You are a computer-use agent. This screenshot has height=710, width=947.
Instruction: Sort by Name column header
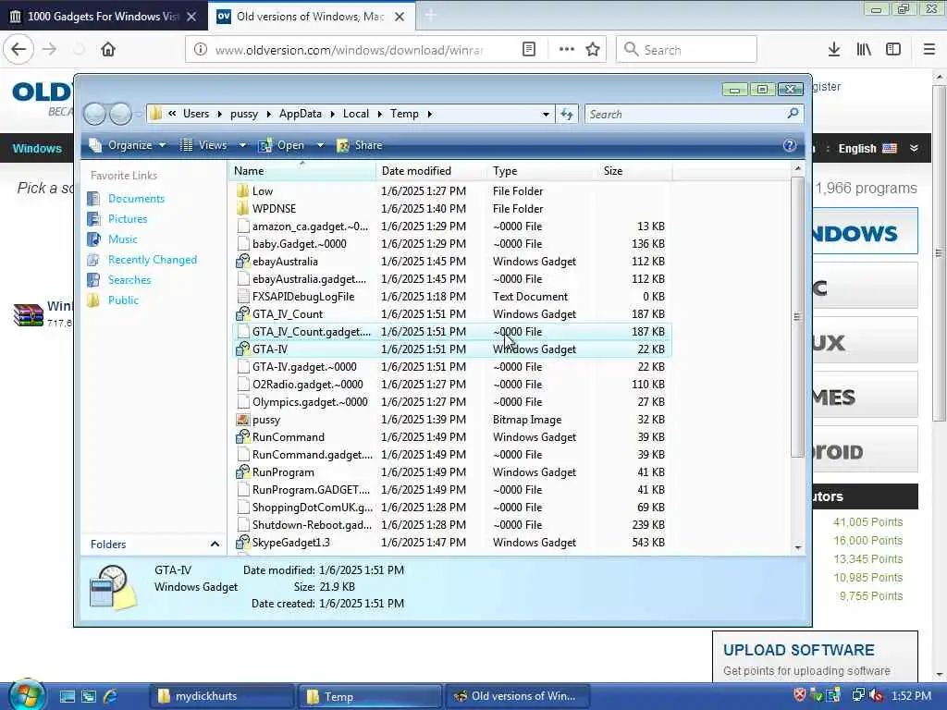click(x=302, y=171)
